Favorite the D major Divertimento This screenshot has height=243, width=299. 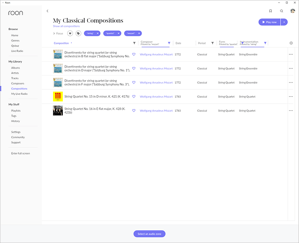tap(134, 69)
